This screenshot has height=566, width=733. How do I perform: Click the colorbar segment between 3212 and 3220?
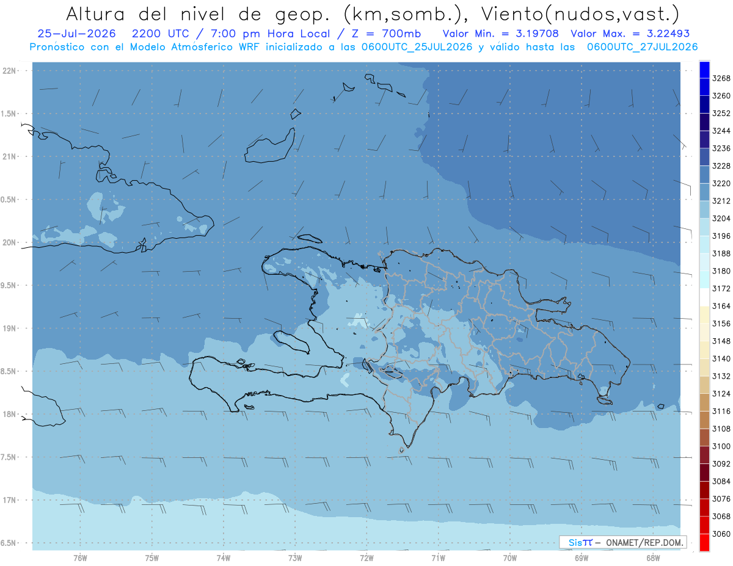pos(704,192)
